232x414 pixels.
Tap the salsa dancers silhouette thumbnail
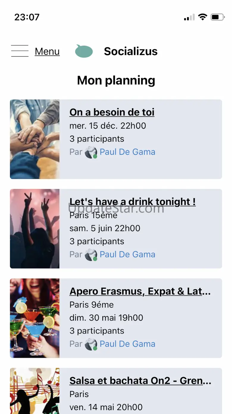[x=35, y=391]
